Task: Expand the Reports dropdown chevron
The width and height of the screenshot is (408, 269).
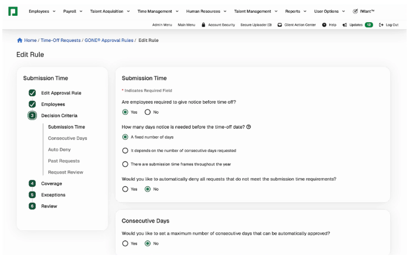Action: coord(305,11)
